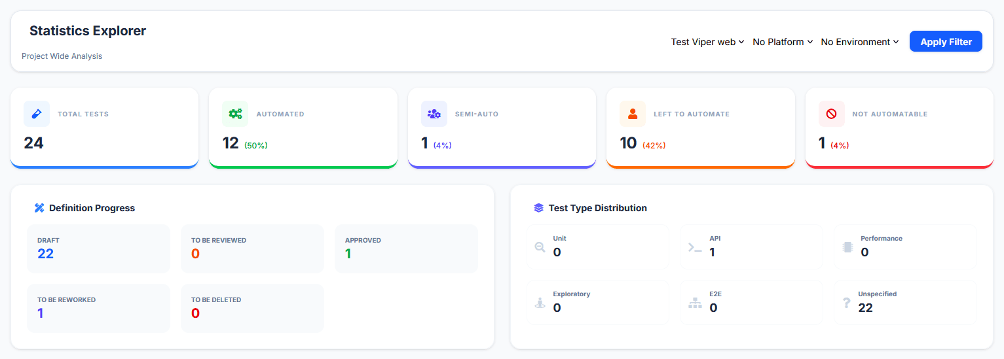Select the Draft count tile

click(98, 248)
